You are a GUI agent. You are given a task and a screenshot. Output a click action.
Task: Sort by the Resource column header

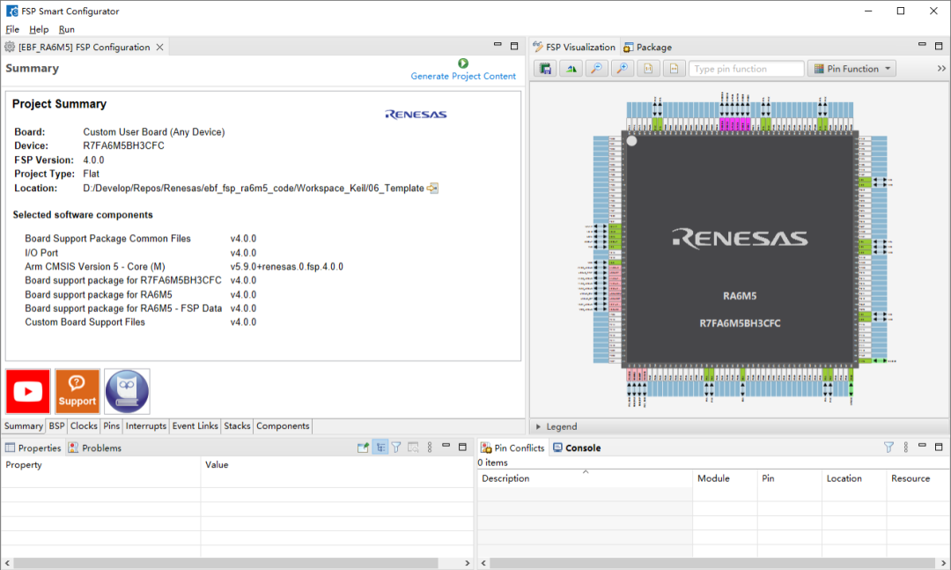click(918, 478)
